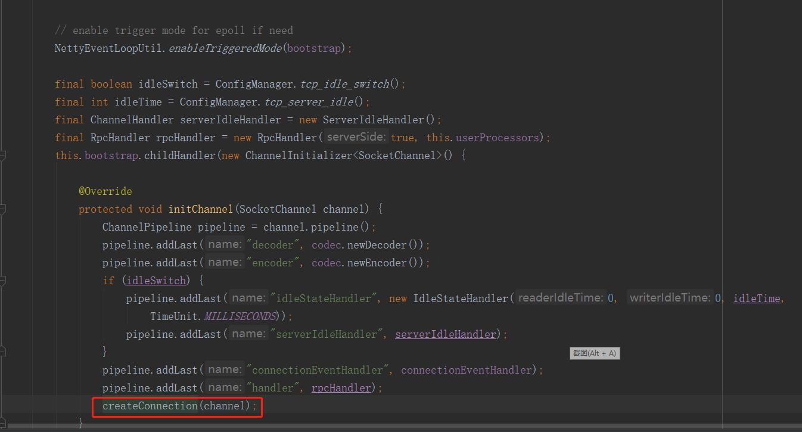Click the @Override annotation
The width and height of the screenshot is (802, 432).
pos(105,191)
